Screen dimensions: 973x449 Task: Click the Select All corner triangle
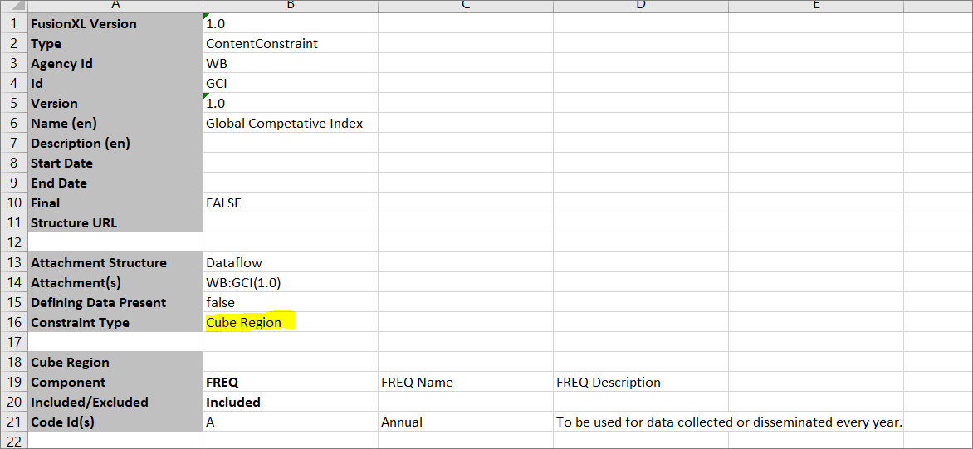[14, 6]
